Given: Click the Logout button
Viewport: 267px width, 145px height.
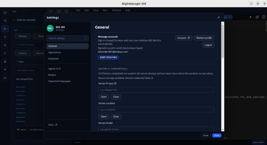Looking at the screenshot, I should tap(208, 45).
